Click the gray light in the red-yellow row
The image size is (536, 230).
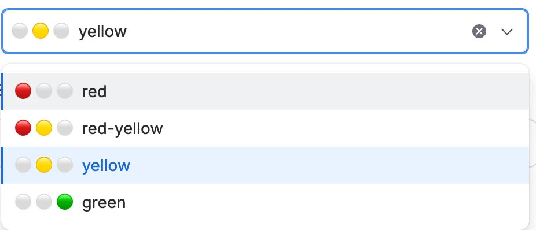click(x=65, y=128)
